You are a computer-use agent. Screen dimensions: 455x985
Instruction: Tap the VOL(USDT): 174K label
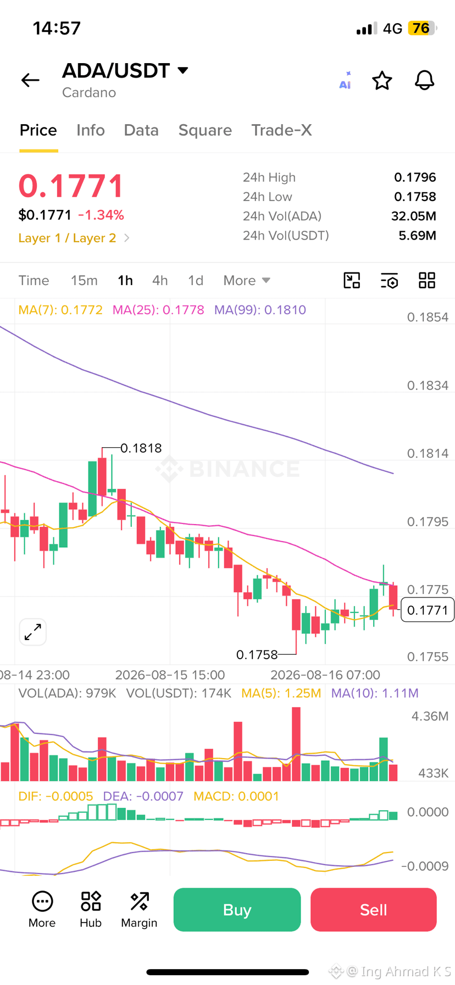[x=179, y=693]
